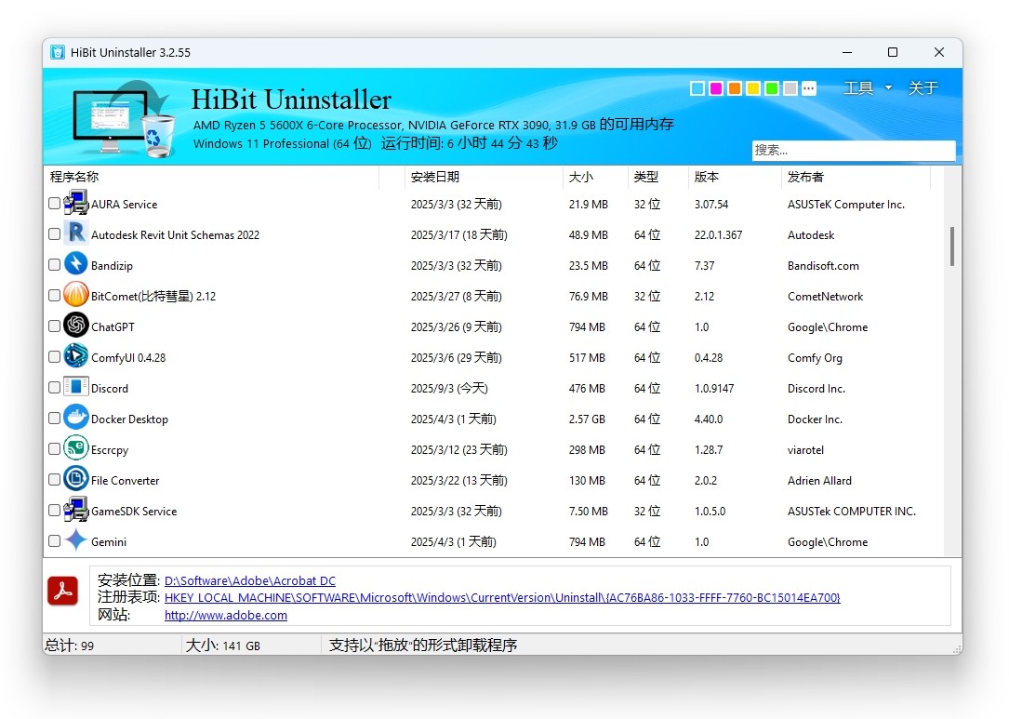The height and width of the screenshot is (719, 1009).
Task: Sort by 类型 column header
Action: [x=658, y=177]
